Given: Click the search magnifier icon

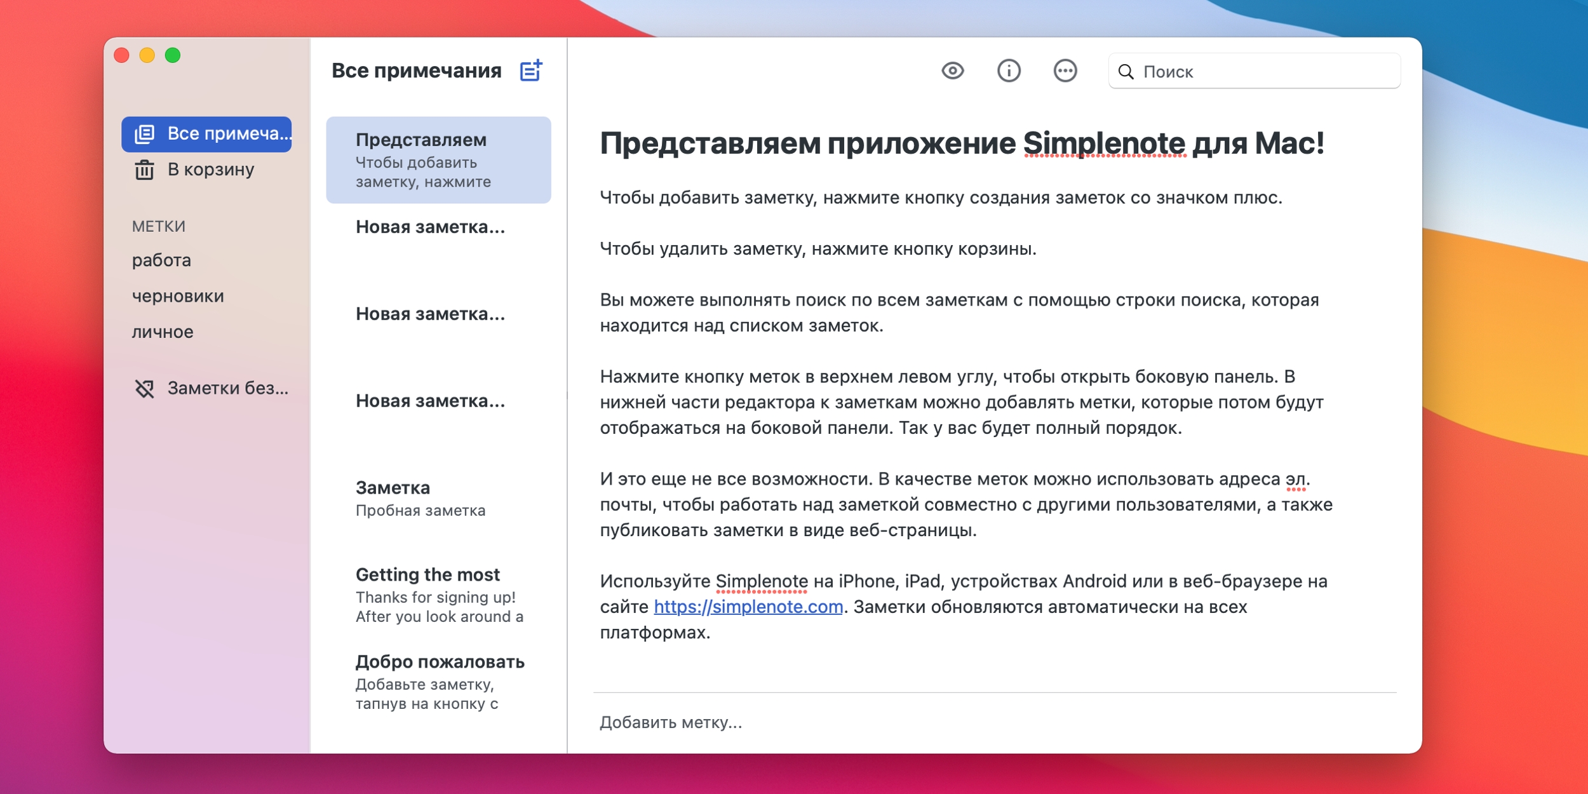Looking at the screenshot, I should 1126,72.
